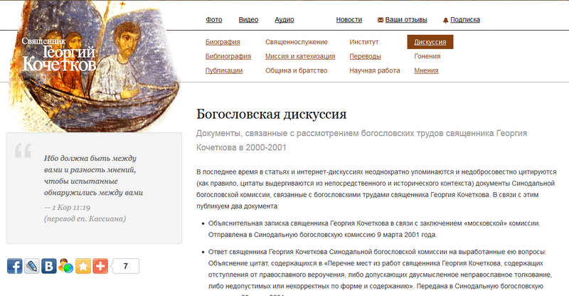Share via LiveJournal pencil icon

click(32, 266)
